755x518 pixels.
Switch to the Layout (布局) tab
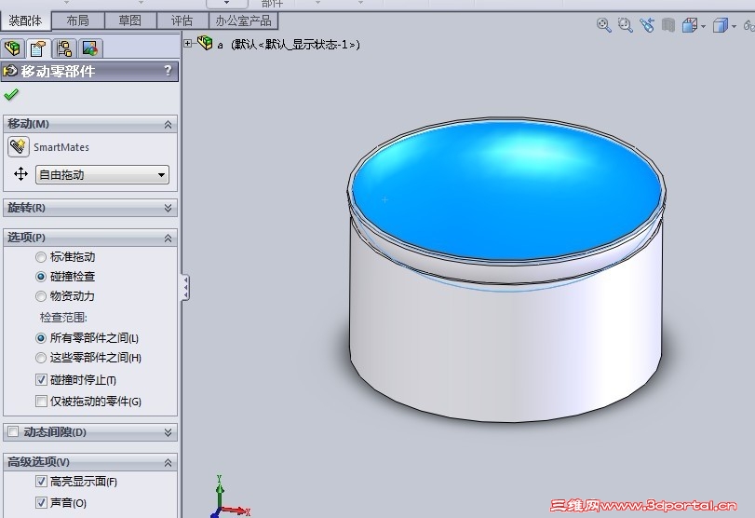[77, 20]
